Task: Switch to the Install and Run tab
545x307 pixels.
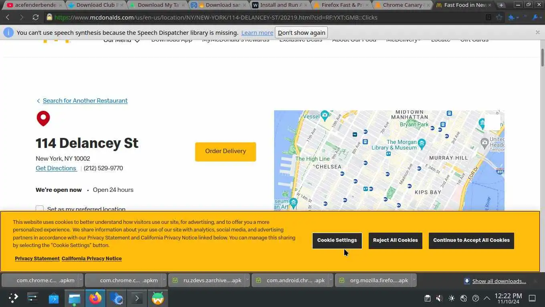Action: [x=280, y=5]
